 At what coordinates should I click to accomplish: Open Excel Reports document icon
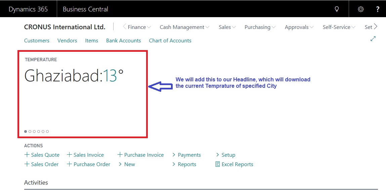coord(218,164)
